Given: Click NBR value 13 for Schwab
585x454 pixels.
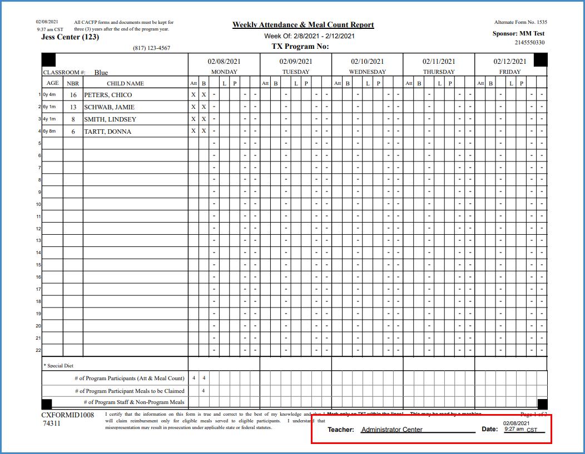Looking at the screenshot, I should coord(73,107).
